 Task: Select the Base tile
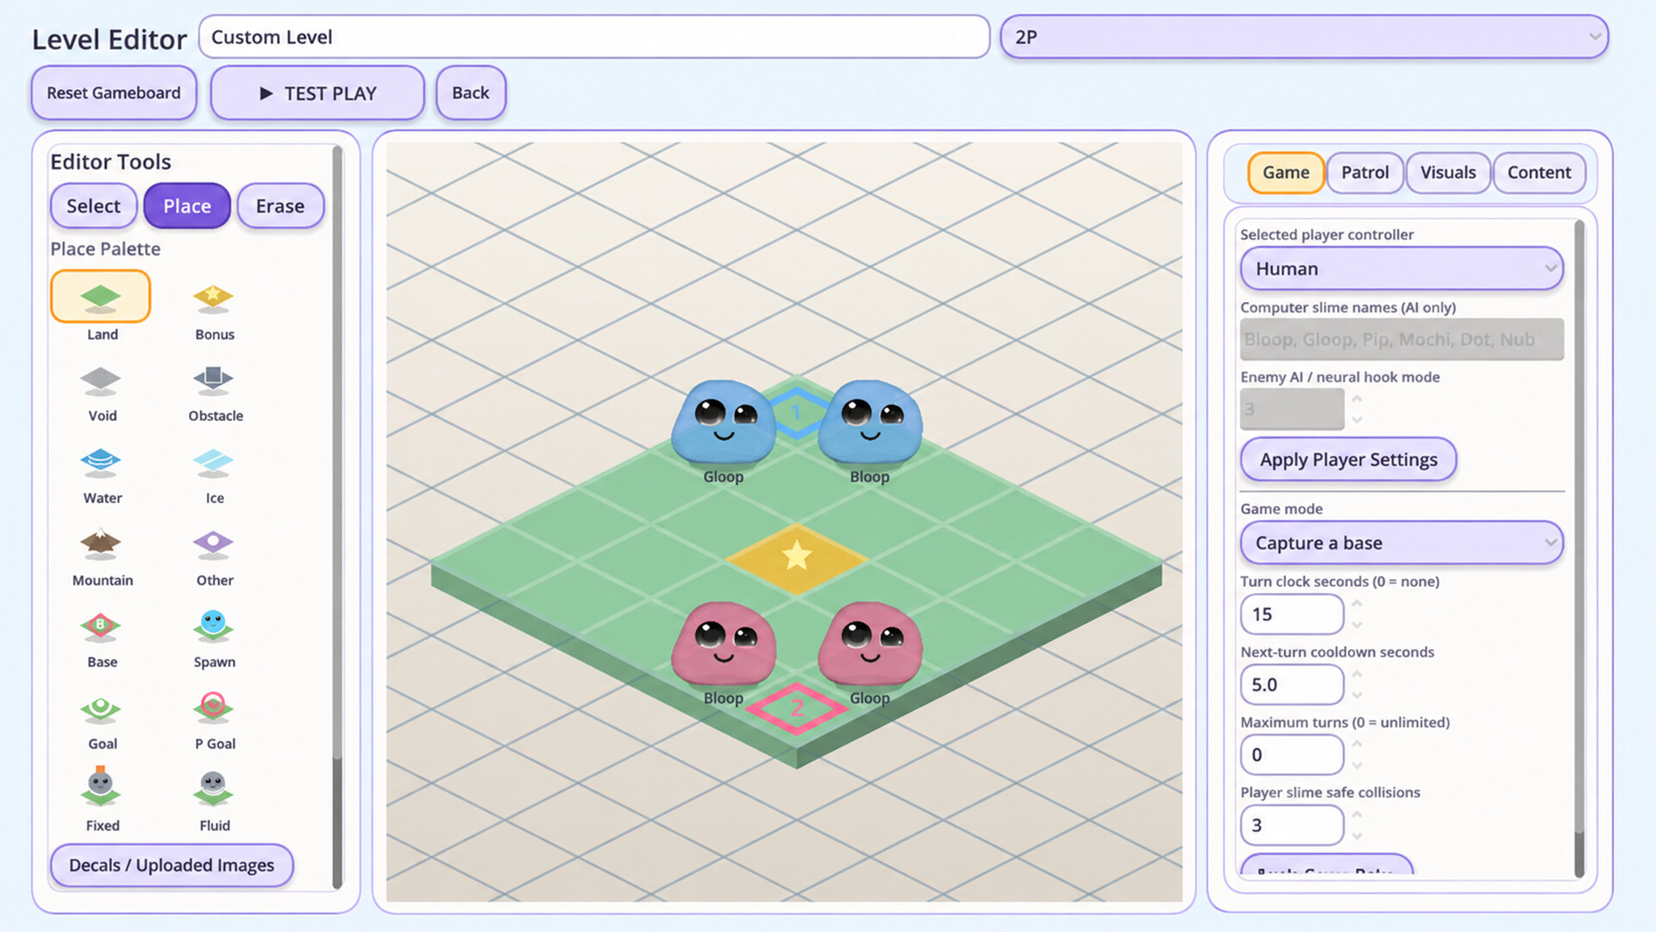[101, 627]
